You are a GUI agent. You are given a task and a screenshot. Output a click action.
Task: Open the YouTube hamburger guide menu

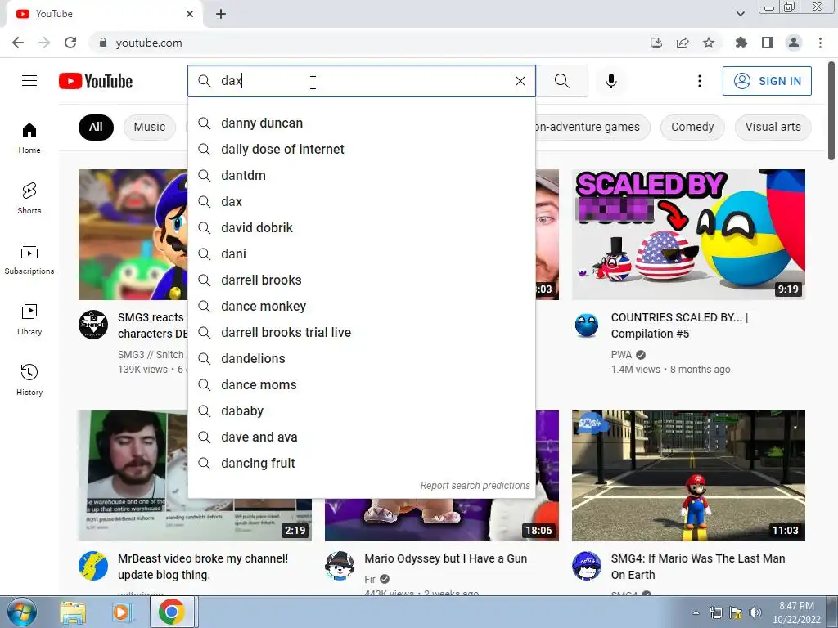pos(29,81)
